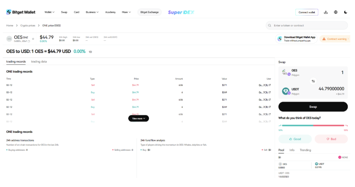Click the black Swap button
This screenshot has height=187, width=355.
tap(313, 107)
